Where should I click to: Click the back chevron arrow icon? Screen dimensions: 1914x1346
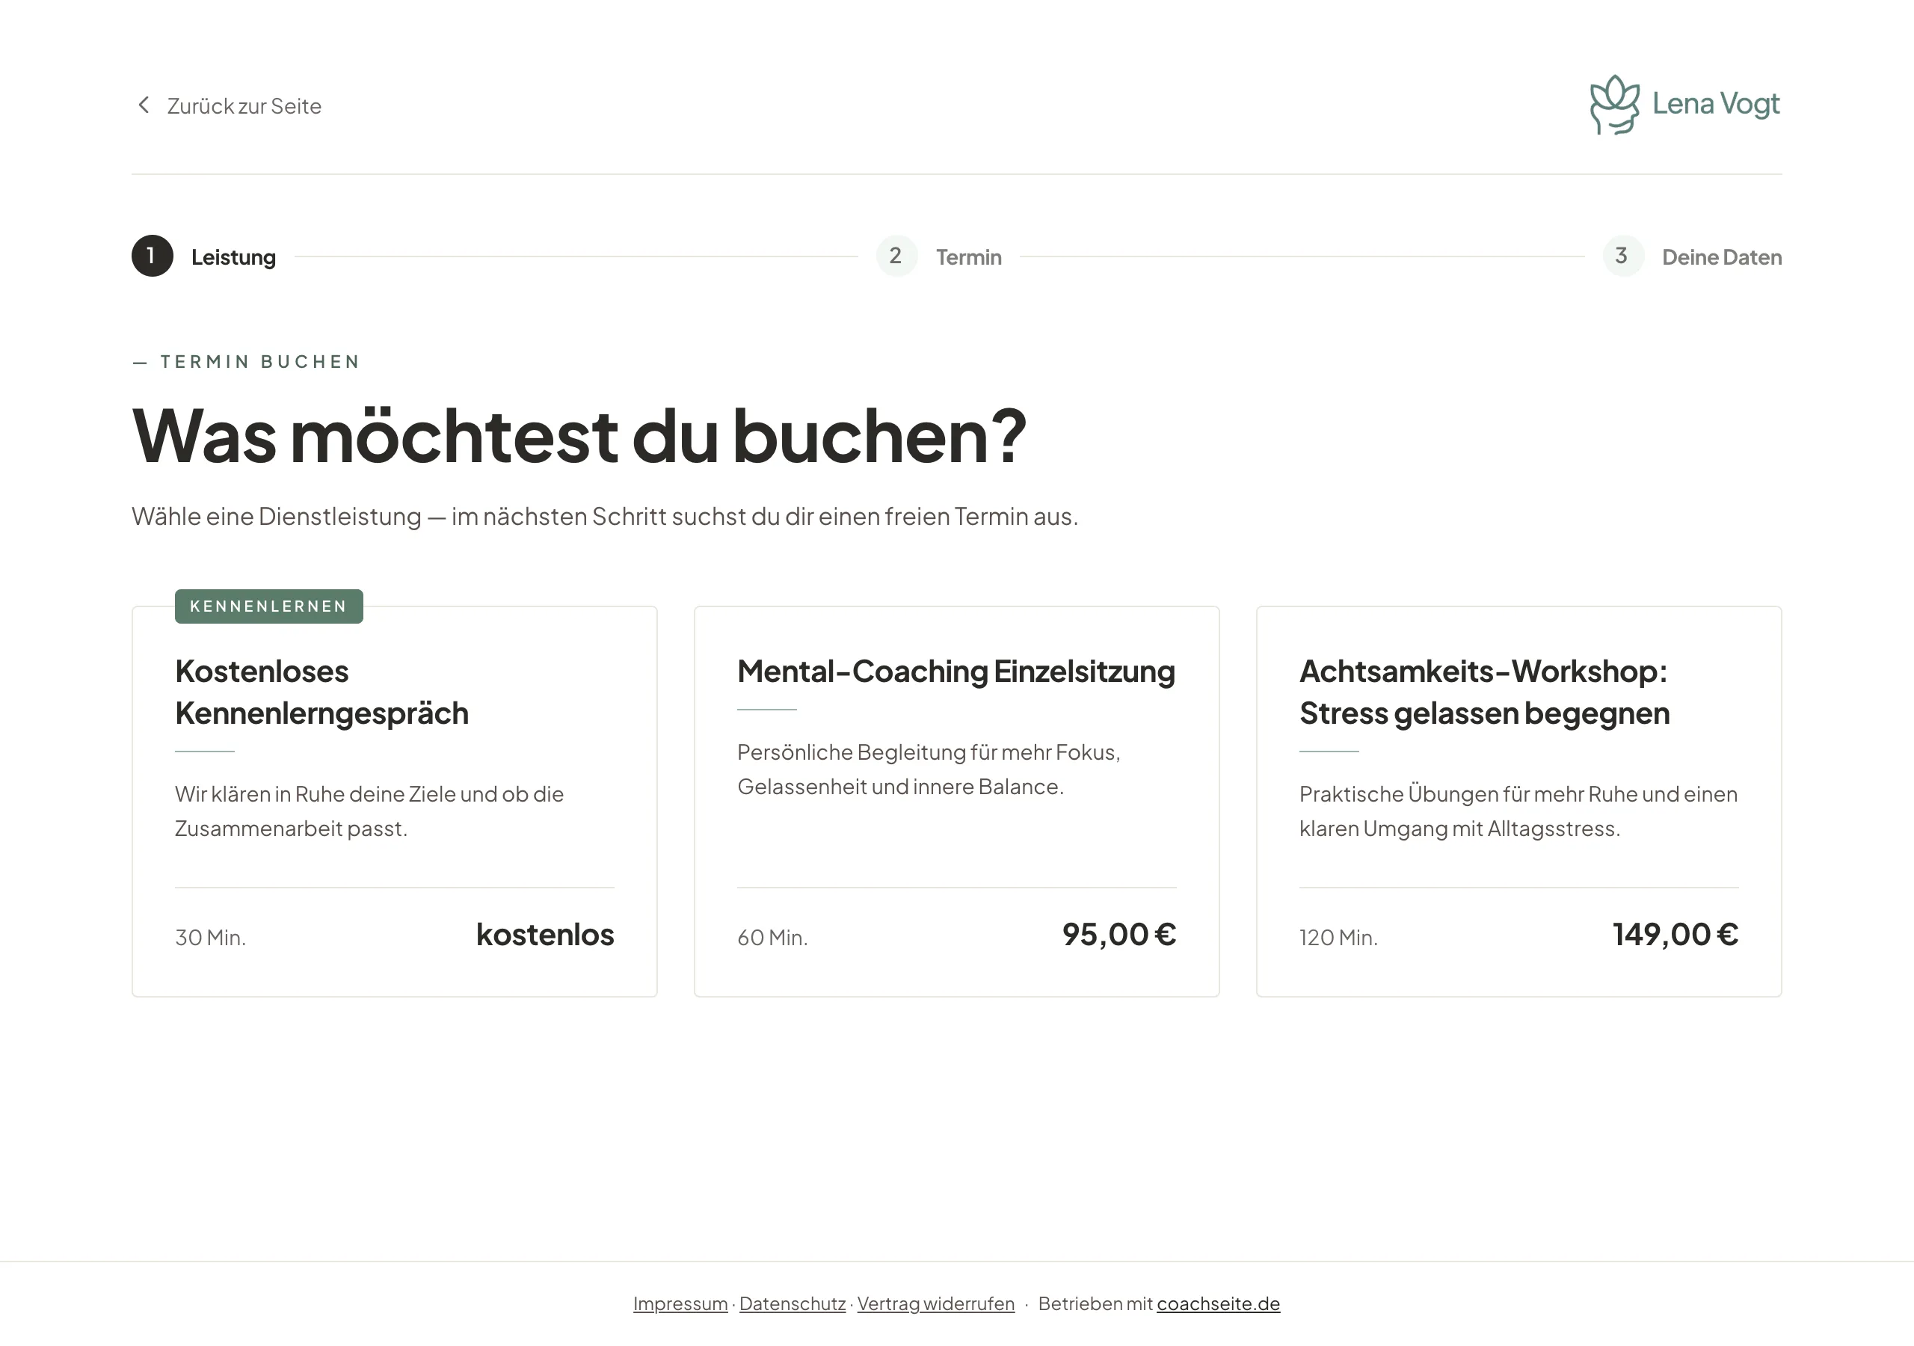pos(144,105)
